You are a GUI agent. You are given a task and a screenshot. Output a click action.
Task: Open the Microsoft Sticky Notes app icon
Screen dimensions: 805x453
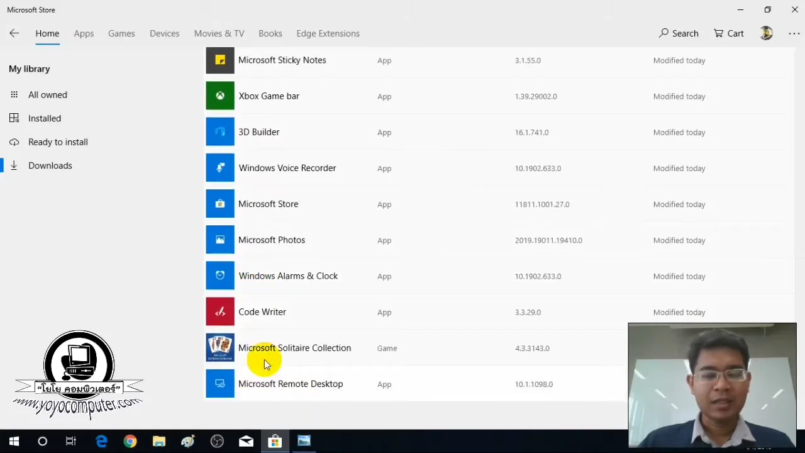pos(219,60)
